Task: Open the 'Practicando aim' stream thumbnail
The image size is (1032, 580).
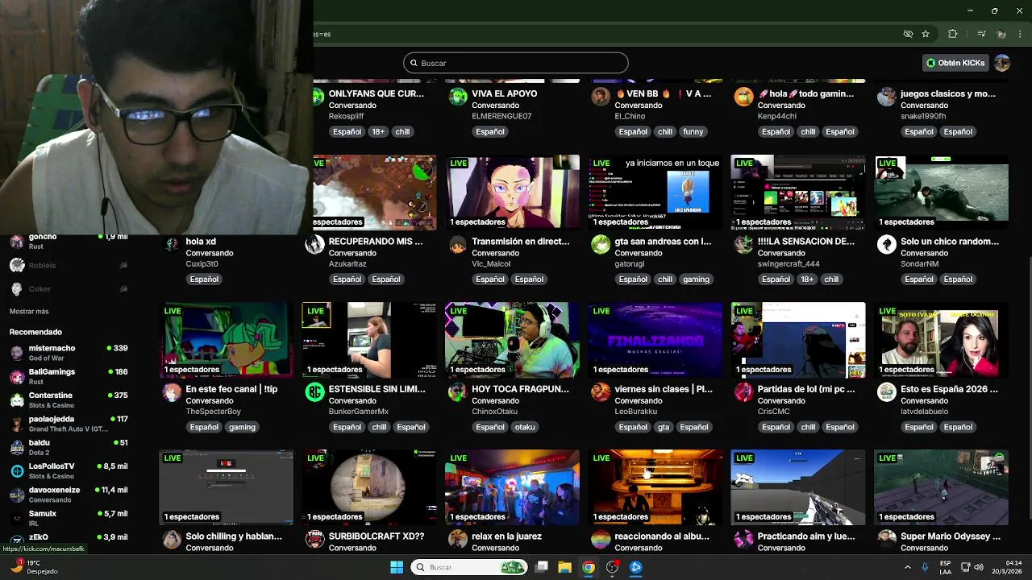Action: (x=798, y=487)
